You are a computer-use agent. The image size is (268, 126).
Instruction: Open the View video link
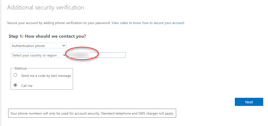(x=120, y=23)
